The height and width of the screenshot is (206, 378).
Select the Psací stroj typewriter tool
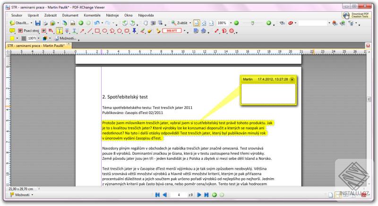(x=29, y=31)
